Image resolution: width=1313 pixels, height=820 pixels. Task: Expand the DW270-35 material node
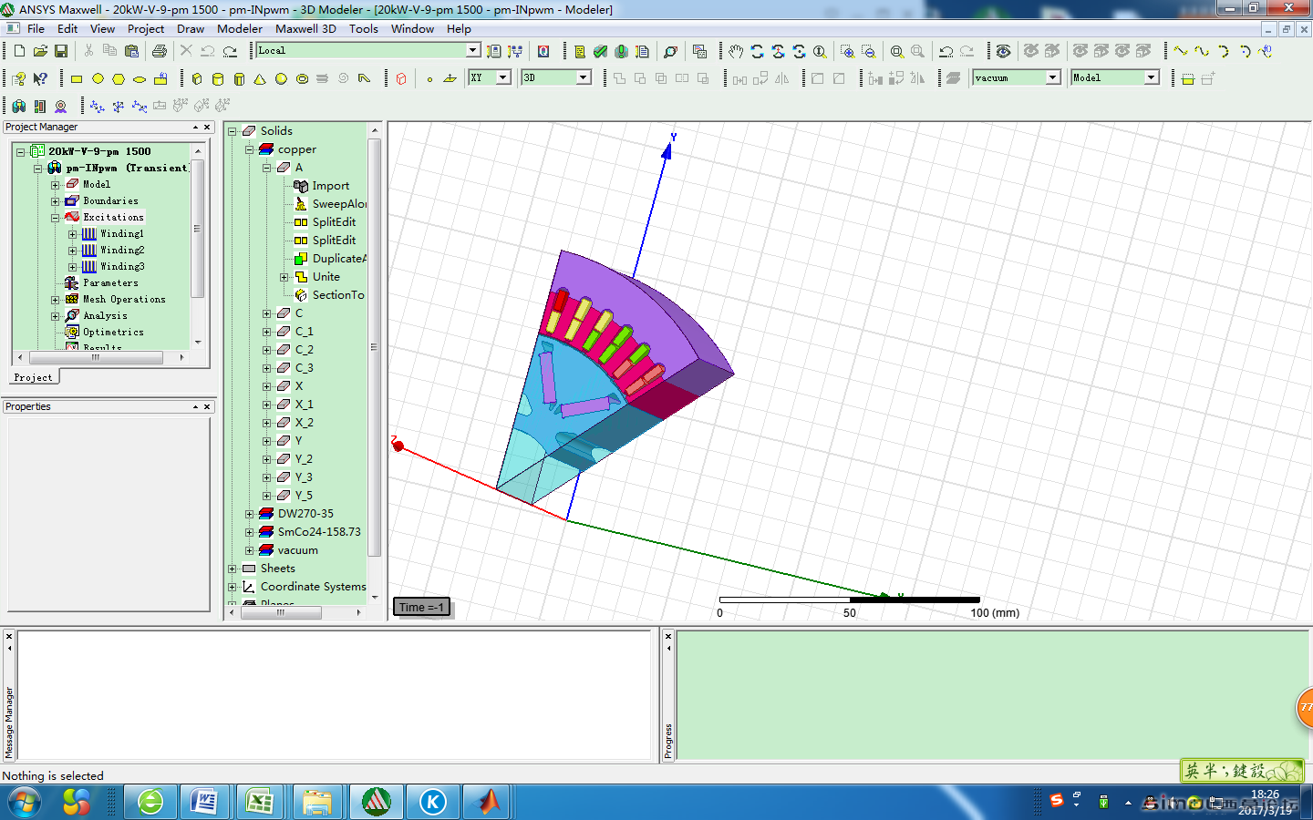pyautogui.click(x=249, y=514)
